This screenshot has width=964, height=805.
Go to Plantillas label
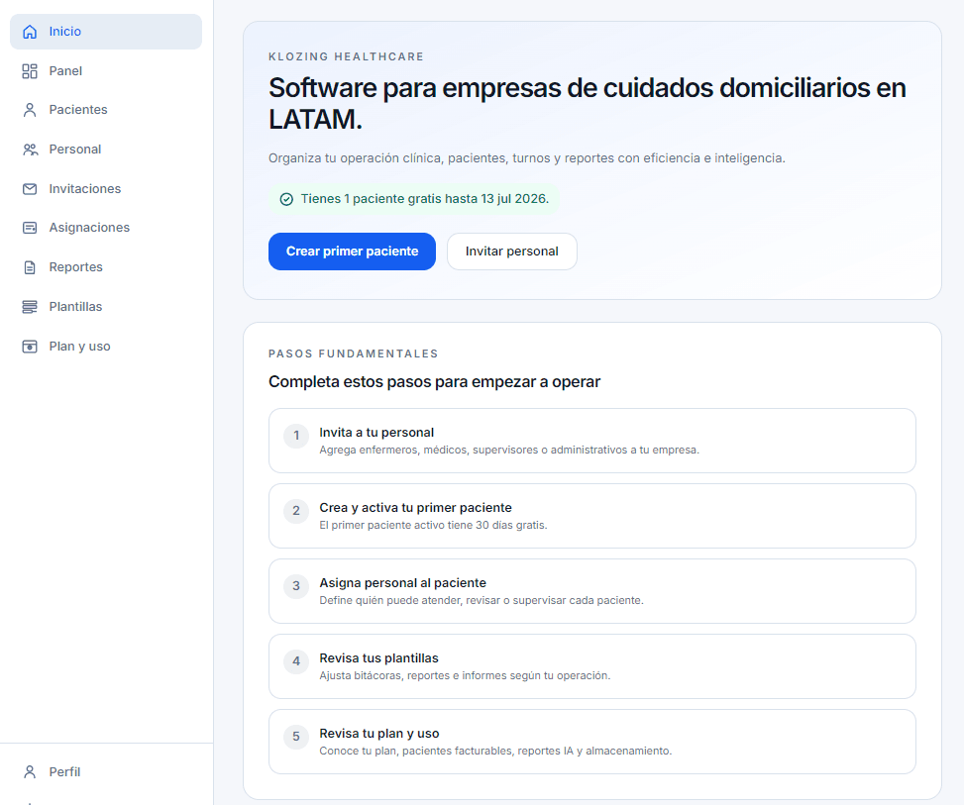(75, 307)
